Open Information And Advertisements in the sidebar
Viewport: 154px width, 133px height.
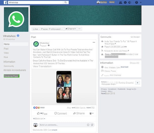pos(15,70)
